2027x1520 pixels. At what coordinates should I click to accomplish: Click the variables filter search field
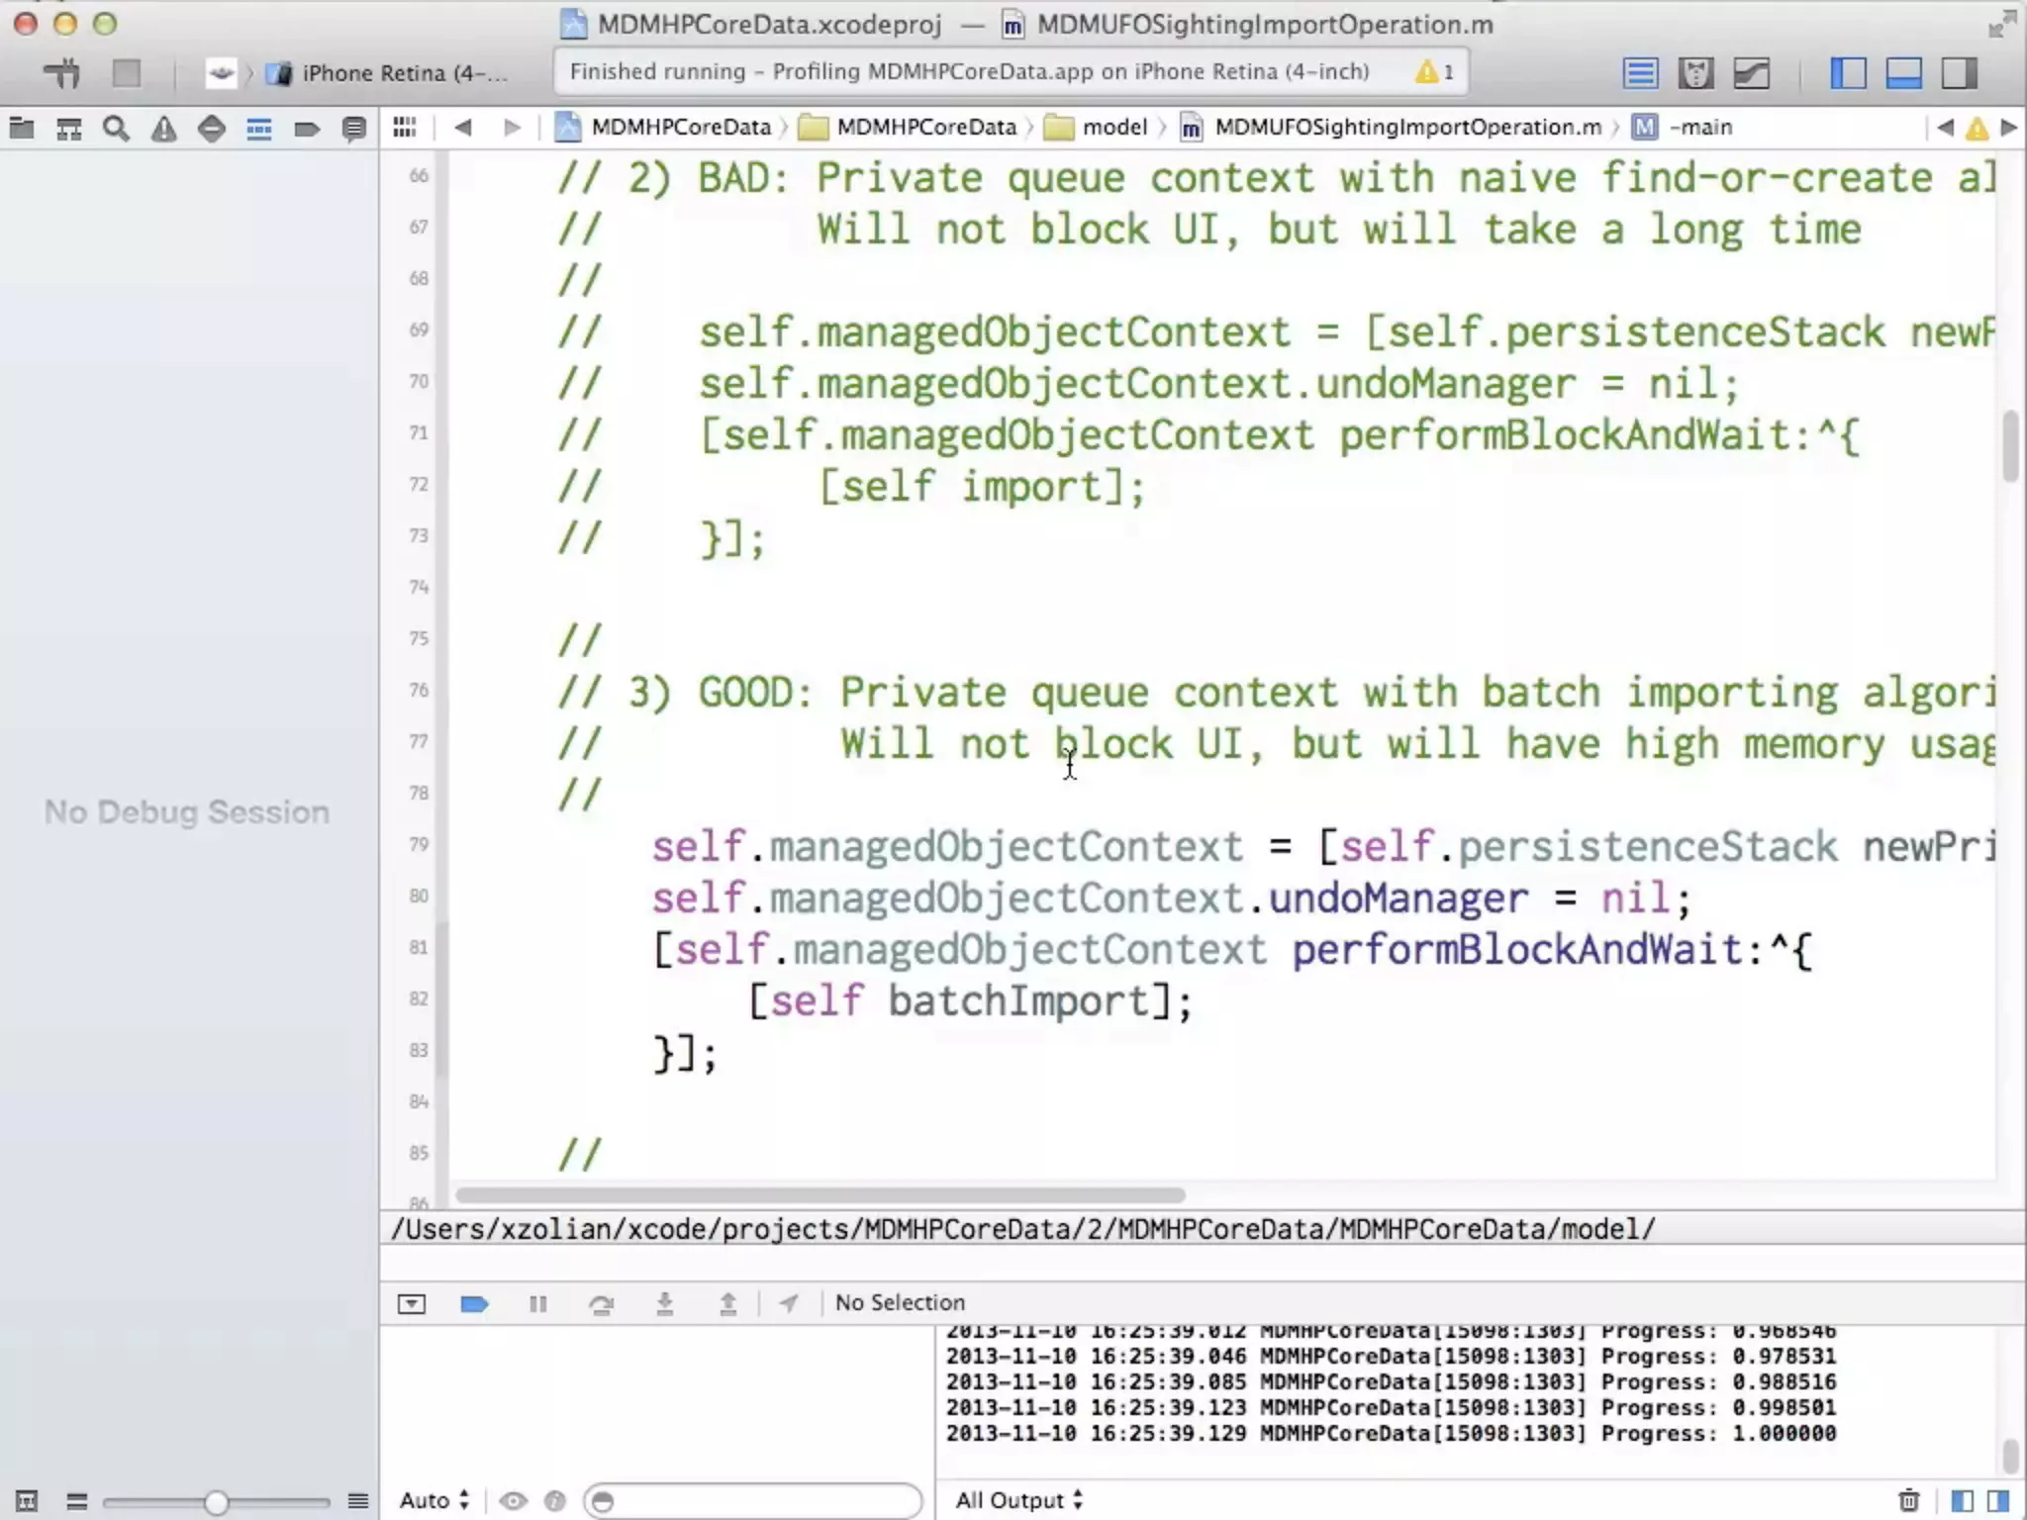752,1500
